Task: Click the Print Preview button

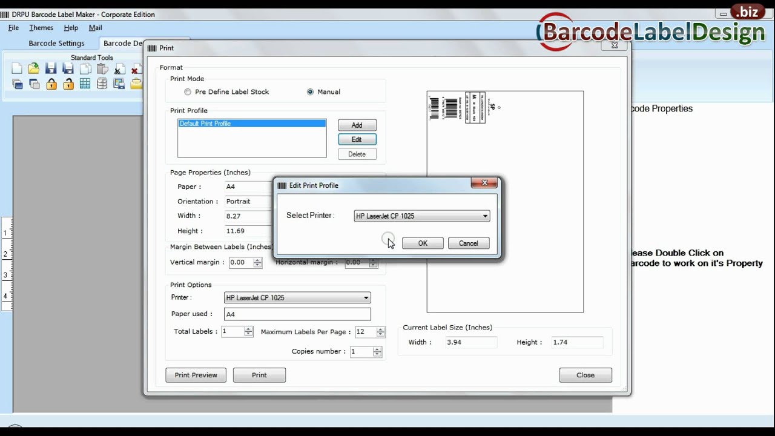Action: tap(196, 375)
